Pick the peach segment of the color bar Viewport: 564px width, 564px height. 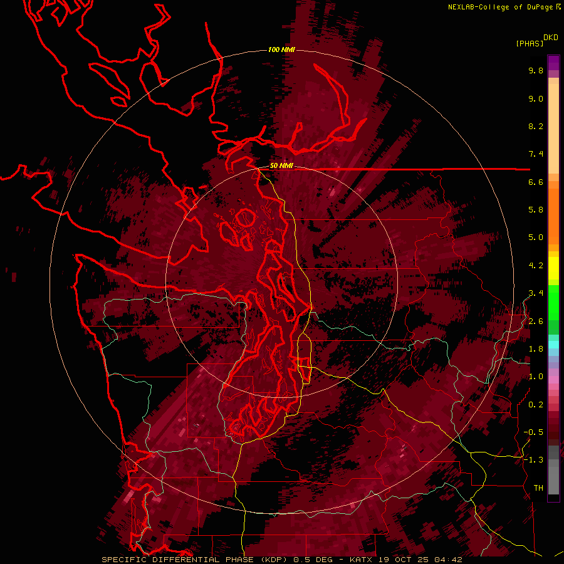pyautogui.click(x=553, y=128)
